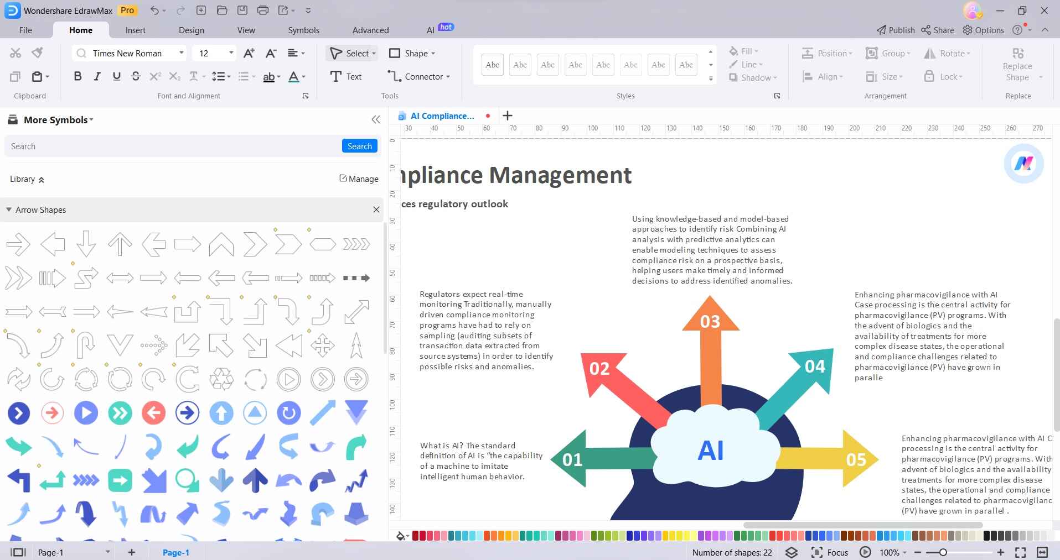This screenshot has height=560, width=1060.
Task: Toggle the page list icon in status bar
Action: (18, 552)
